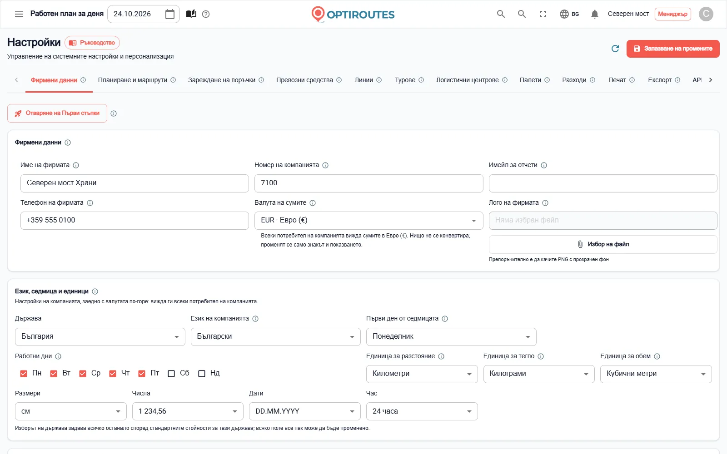Viewport: 727px width, 454px height.
Task: Show info for Първи ден от седмицата
Action: coord(445,319)
